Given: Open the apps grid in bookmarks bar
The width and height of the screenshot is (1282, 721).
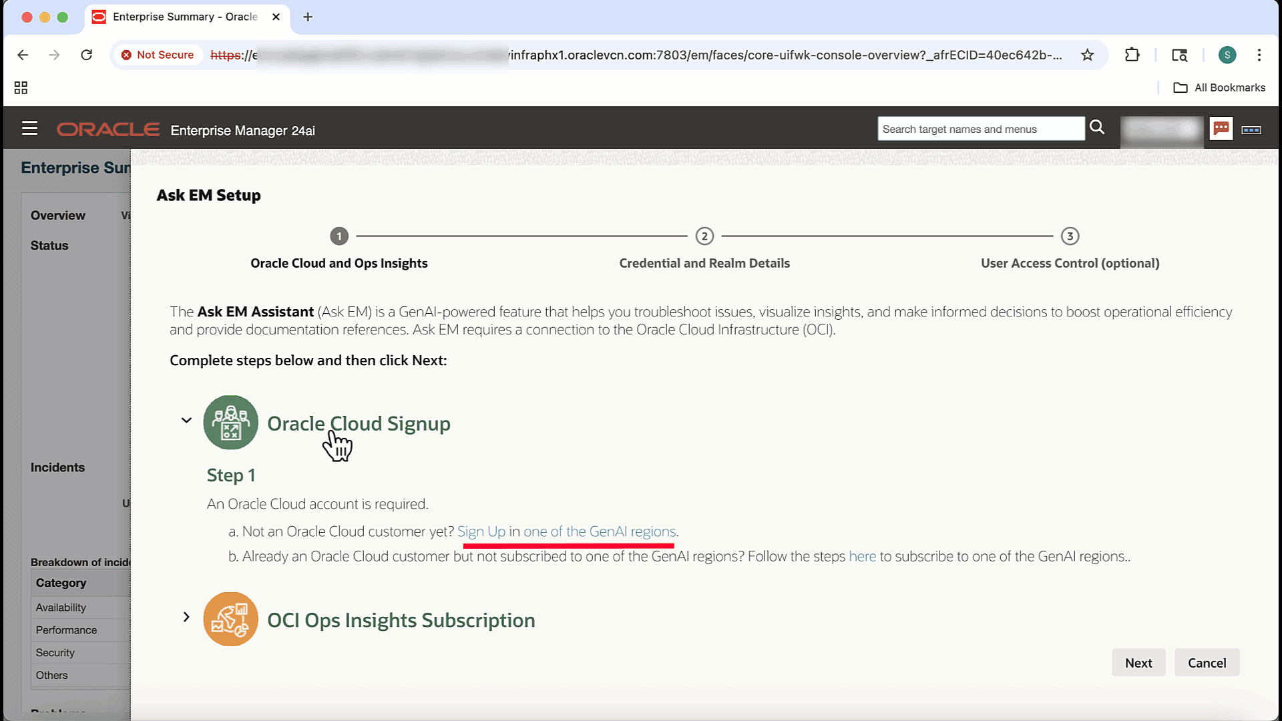Looking at the screenshot, I should coord(21,87).
